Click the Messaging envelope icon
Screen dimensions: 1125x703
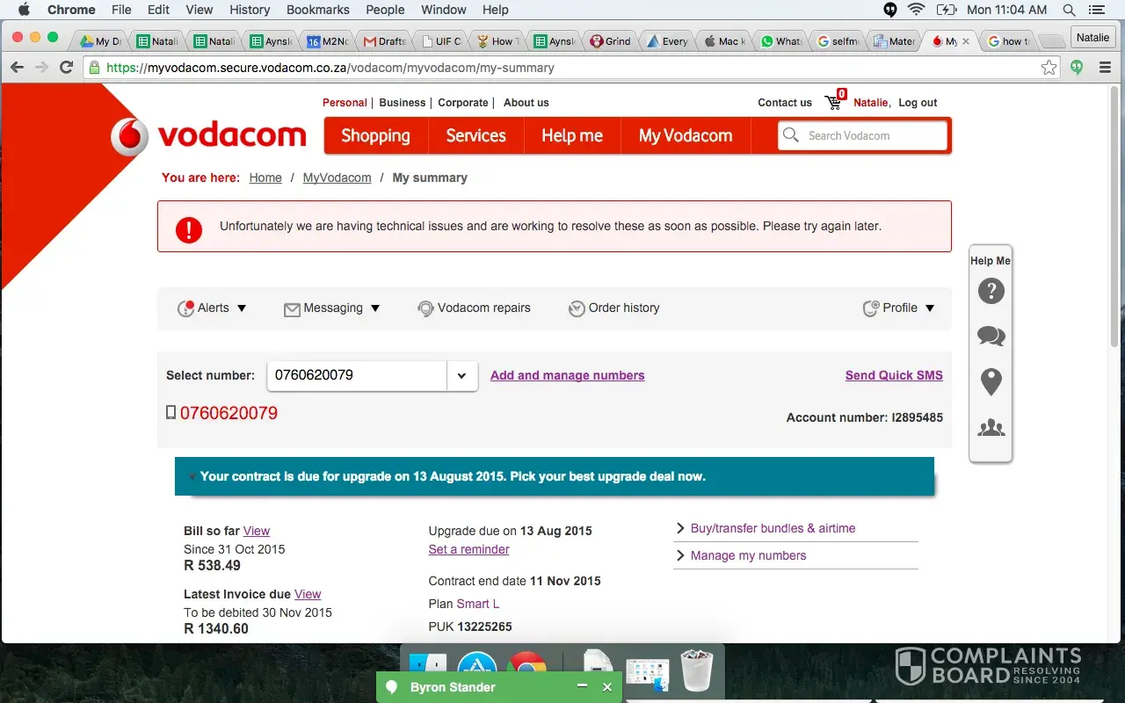coord(292,308)
